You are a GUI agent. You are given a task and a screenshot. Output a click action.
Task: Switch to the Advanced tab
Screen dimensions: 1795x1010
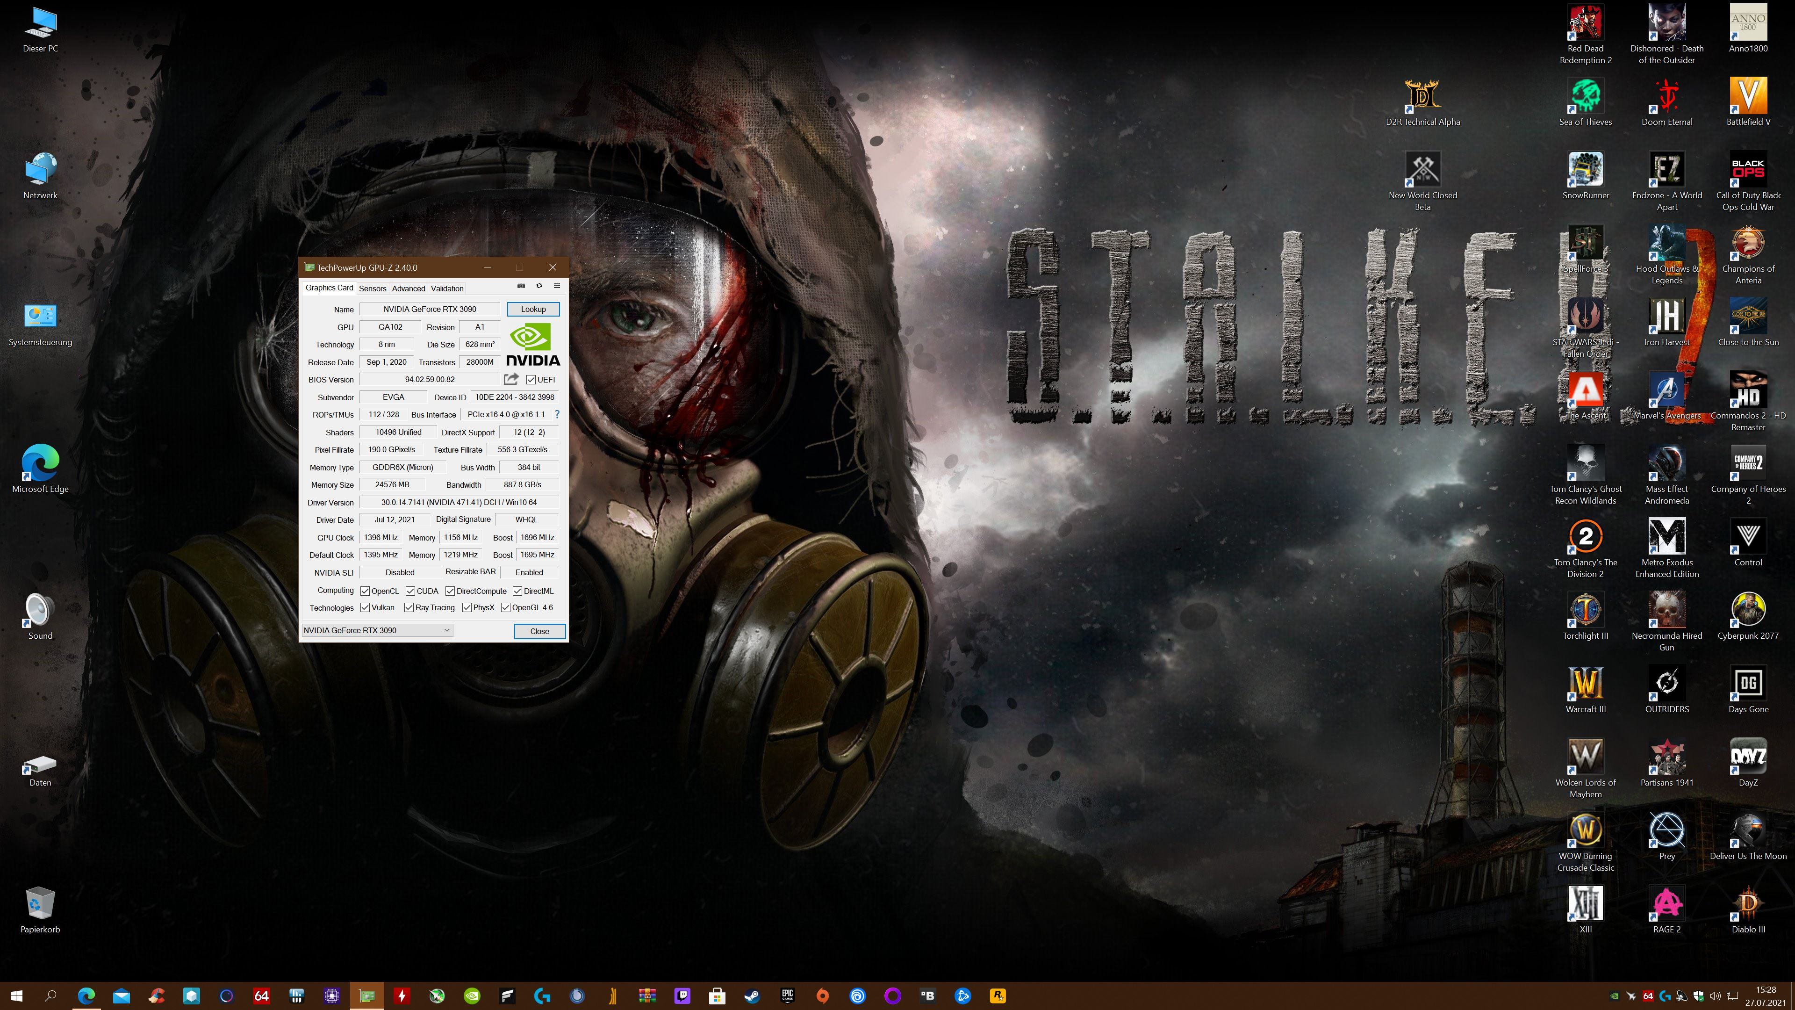(x=409, y=289)
